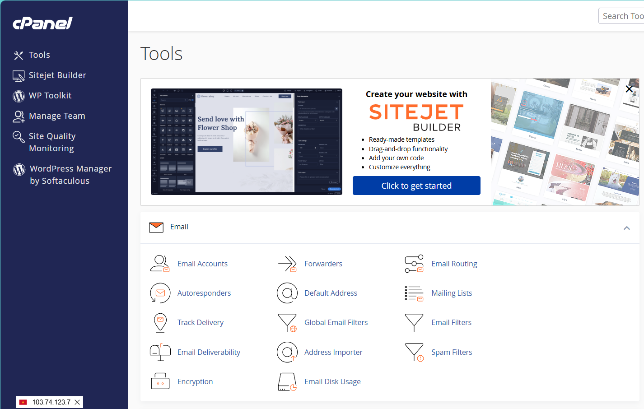Open the Mailing Lists link
The image size is (644, 409).
click(x=452, y=293)
